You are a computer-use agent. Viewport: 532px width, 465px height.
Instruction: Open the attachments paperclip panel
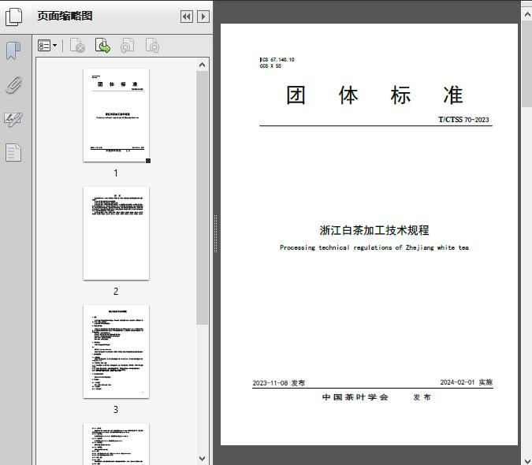click(13, 85)
